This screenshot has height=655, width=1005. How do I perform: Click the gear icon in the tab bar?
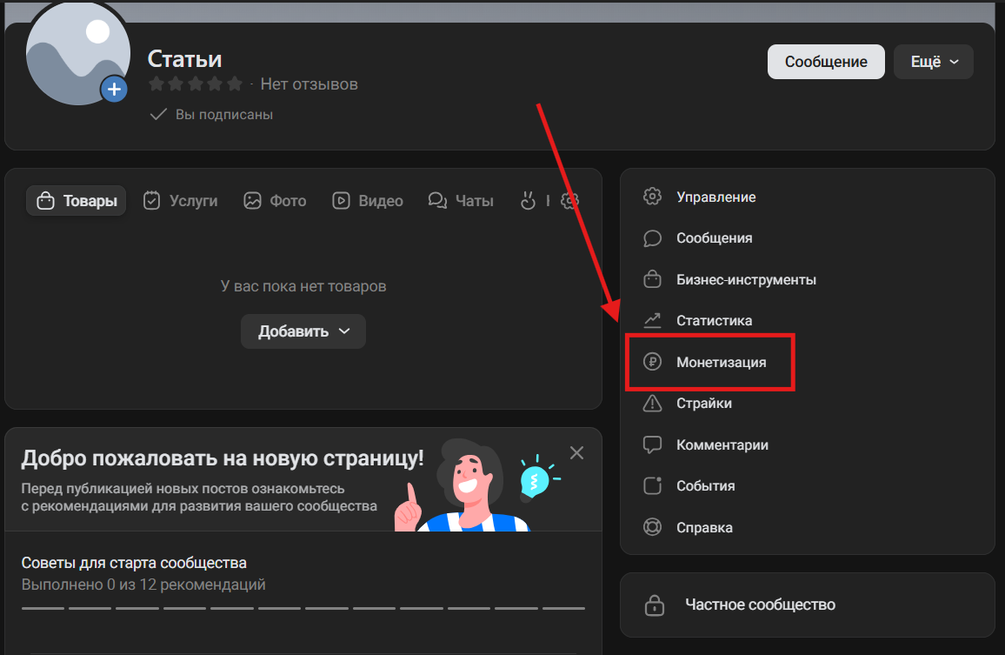click(569, 200)
